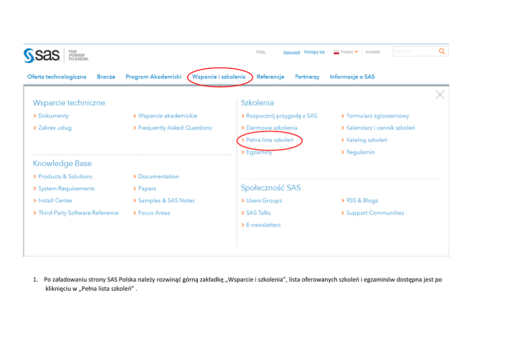Close the mega menu with X
514x364 pixels.
click(440, 95)
